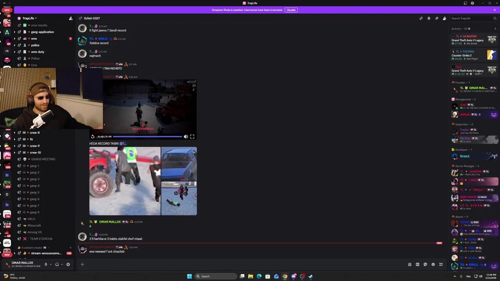
Task: Open the motorcycle scene image thumbnail
Action: 179,199
